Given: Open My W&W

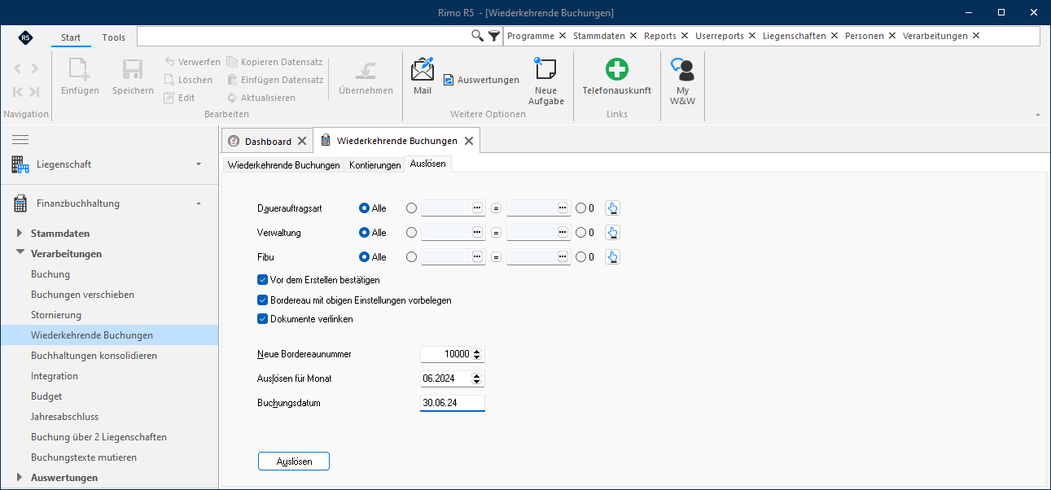Looking at the screenshot, I should pyautogui.click(x=682, y=81).
